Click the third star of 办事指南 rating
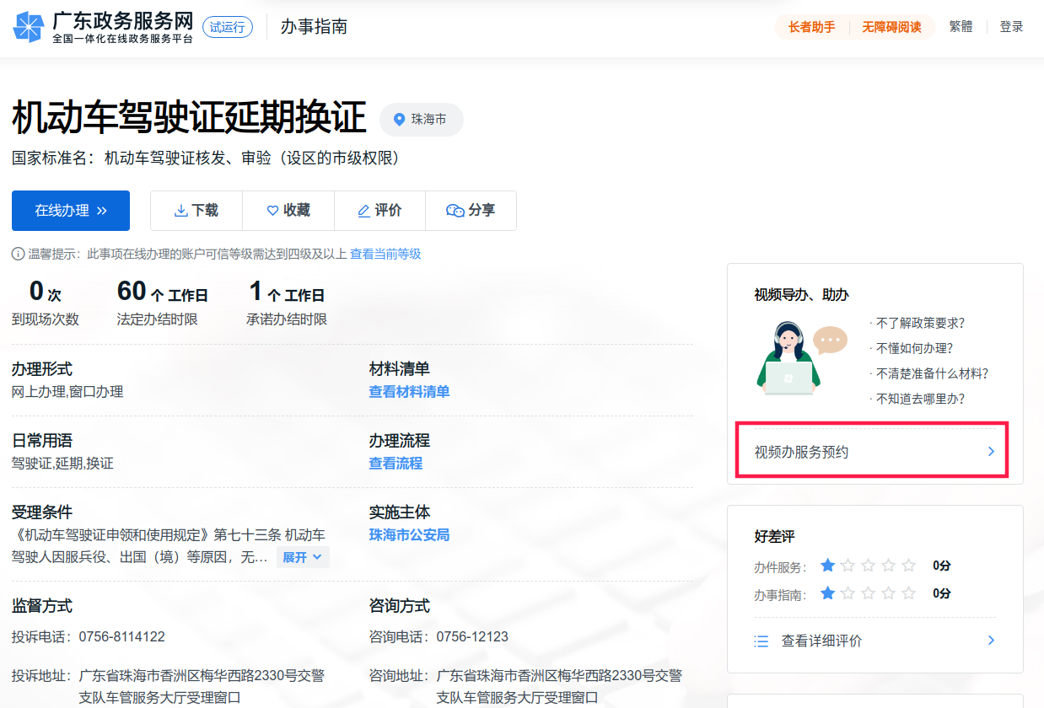The width and height of the screenshot is (1044, 708). (x=869, y=593)
